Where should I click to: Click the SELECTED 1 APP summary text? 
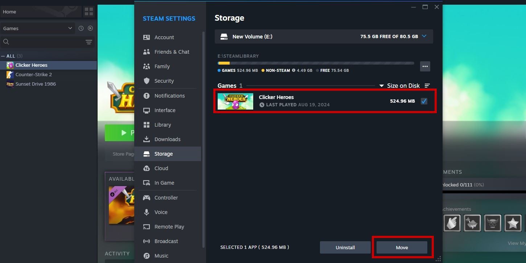pyautogui.click(x=255, y=247)
